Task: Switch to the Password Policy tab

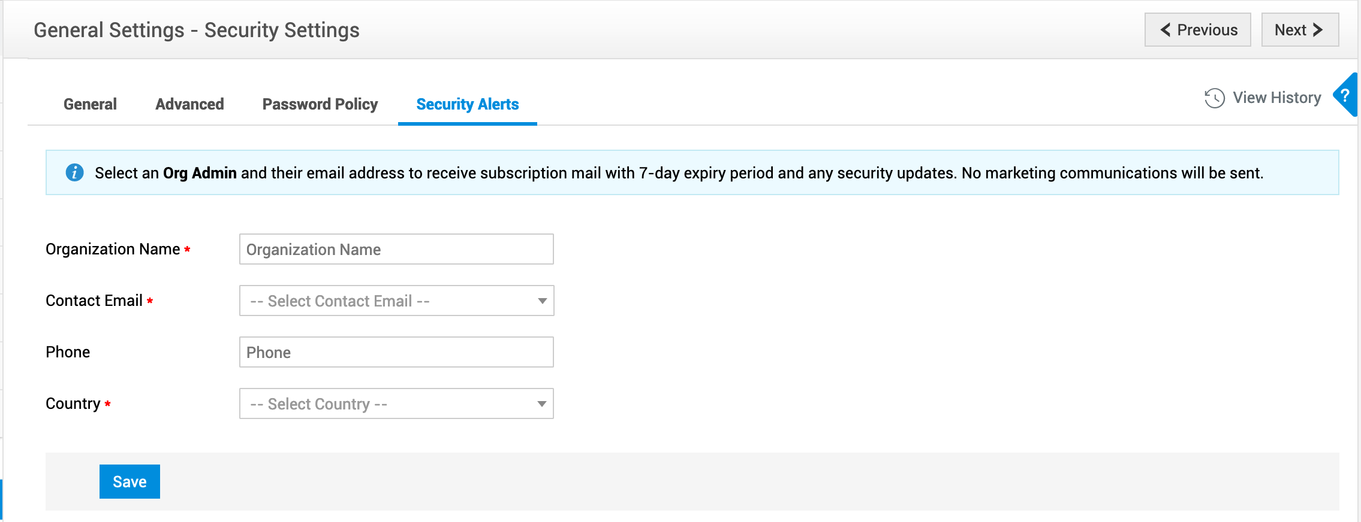Action: [320, 104]
